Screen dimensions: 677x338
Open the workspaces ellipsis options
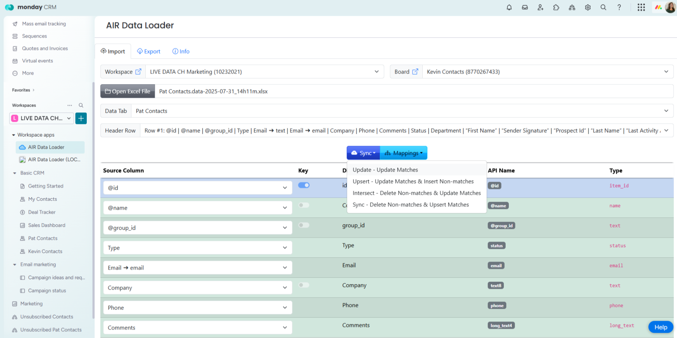(69, 105)
